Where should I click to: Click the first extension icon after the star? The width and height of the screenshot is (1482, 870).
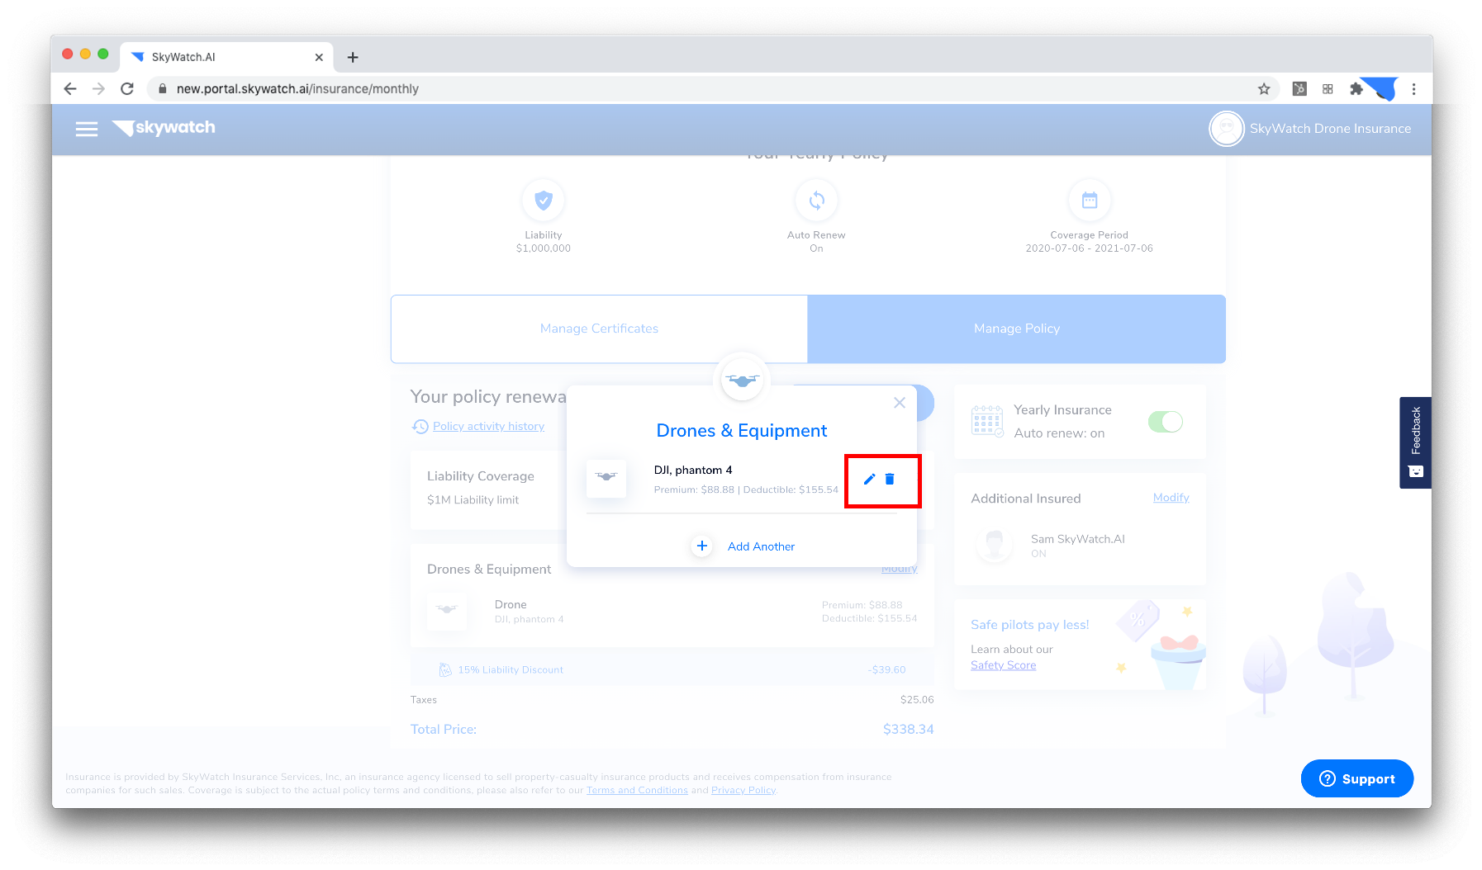(1299, 88)
